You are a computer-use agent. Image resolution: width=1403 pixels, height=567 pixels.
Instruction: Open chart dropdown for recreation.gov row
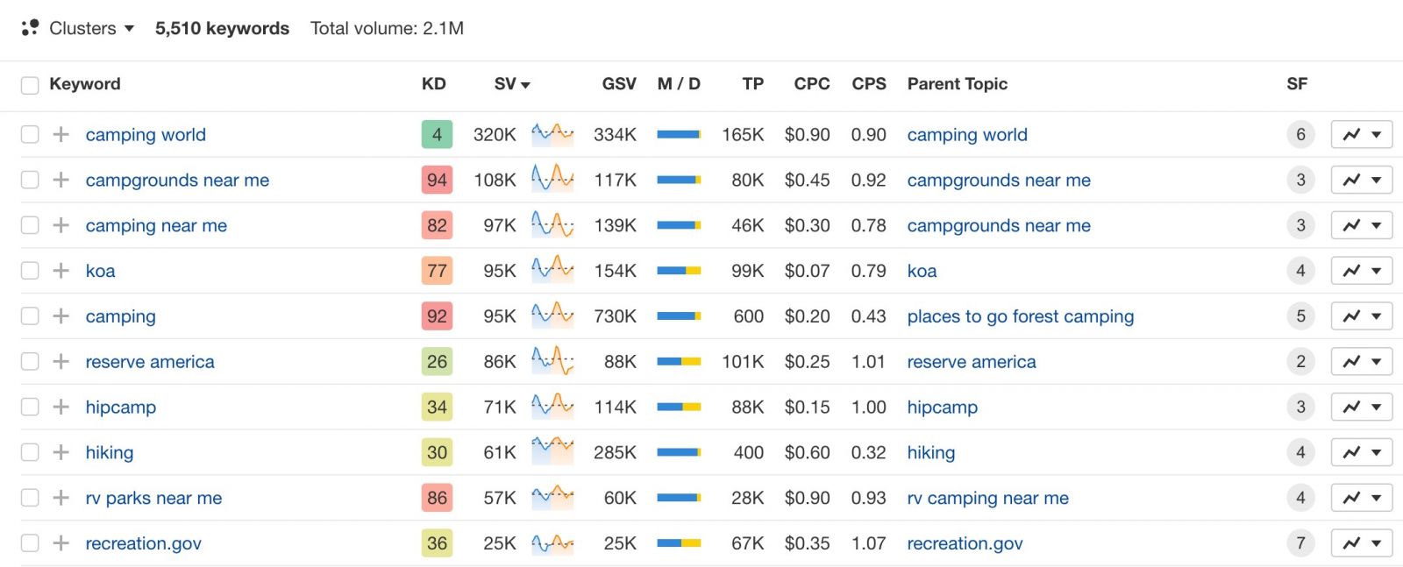[1362, 543]
